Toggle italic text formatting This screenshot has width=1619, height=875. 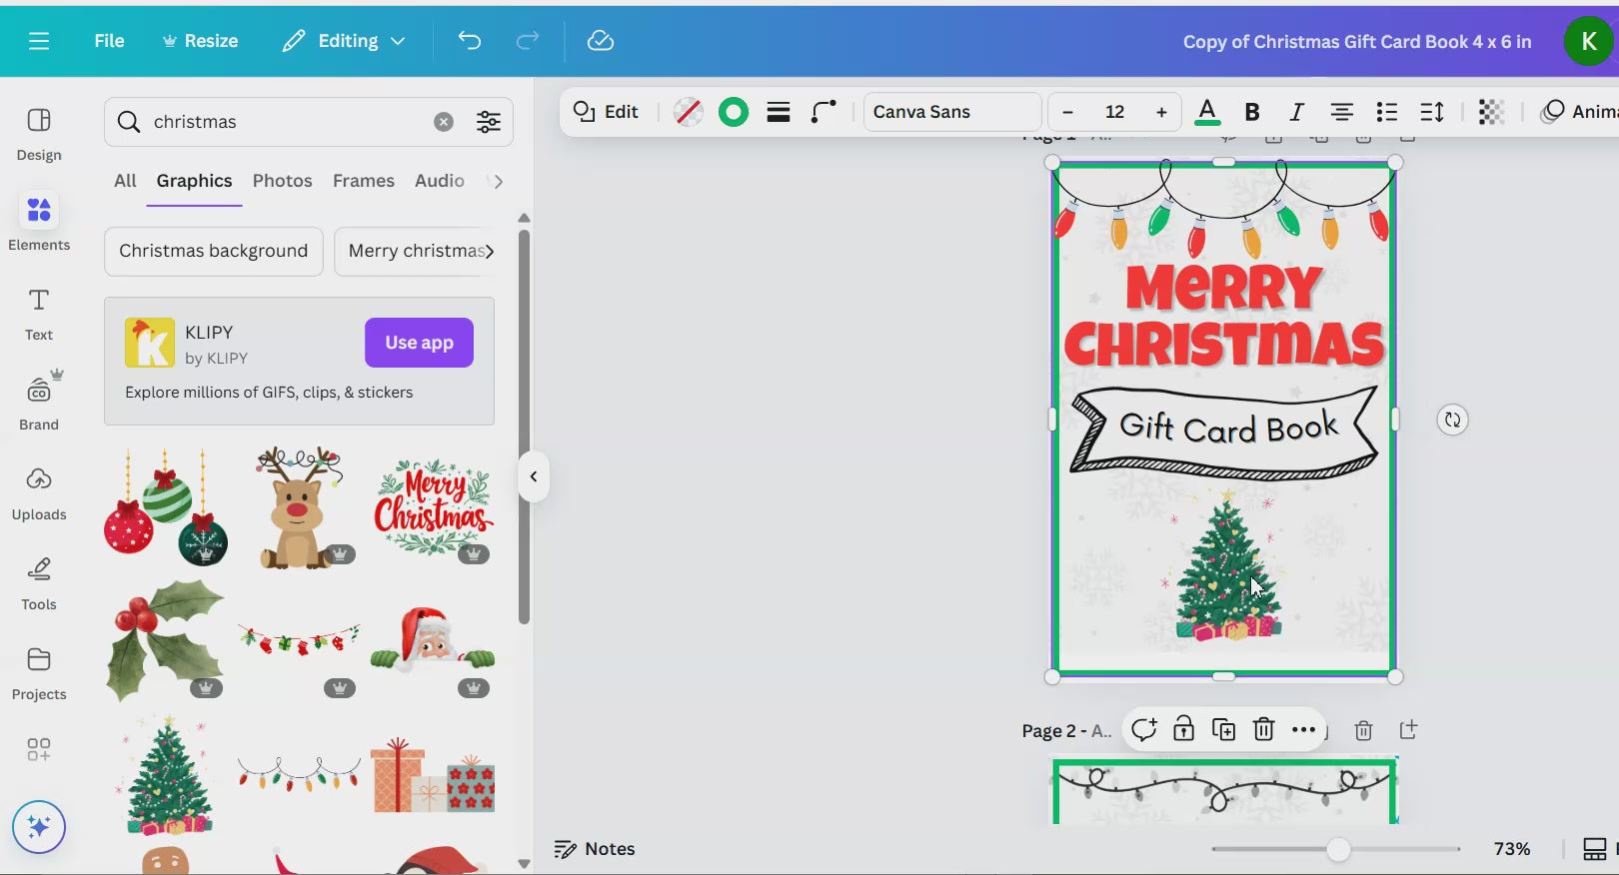(1296, 112)
